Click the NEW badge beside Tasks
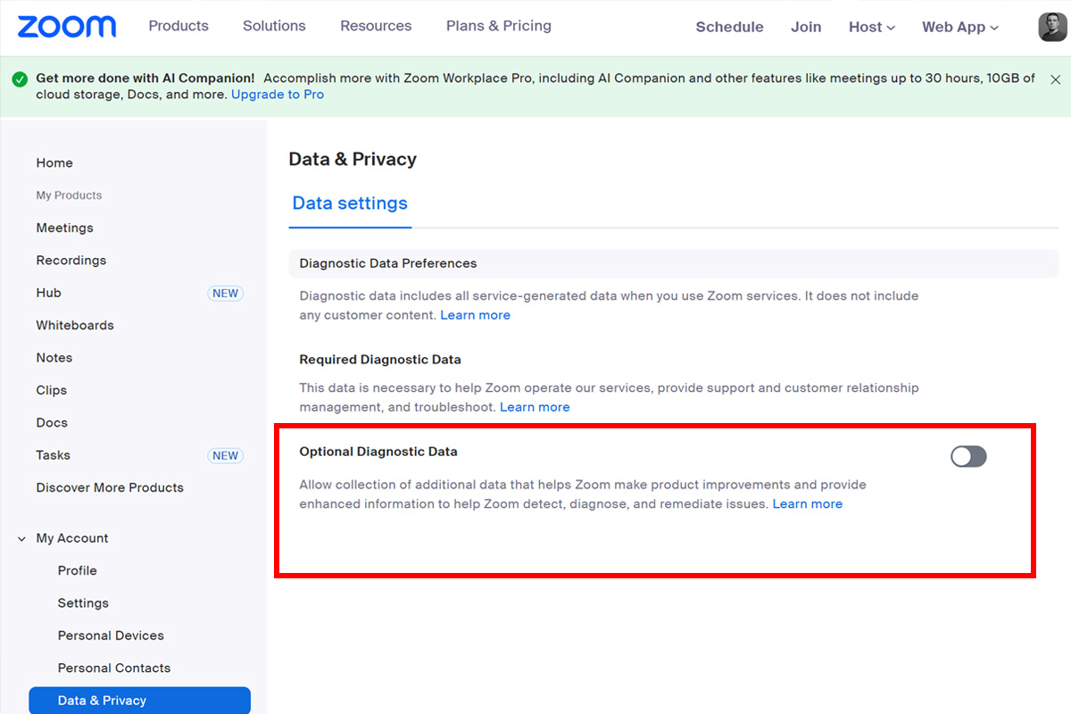Image resolution: width=1071 pixels, height=714 pixels. point(225,455)
